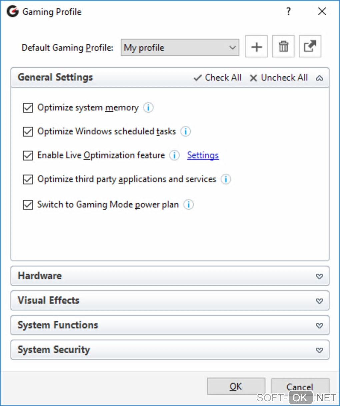This screenshot has height=406, width=340.
Task: Uncheck Optimize system memory checkbox
Action: point(28,108)
